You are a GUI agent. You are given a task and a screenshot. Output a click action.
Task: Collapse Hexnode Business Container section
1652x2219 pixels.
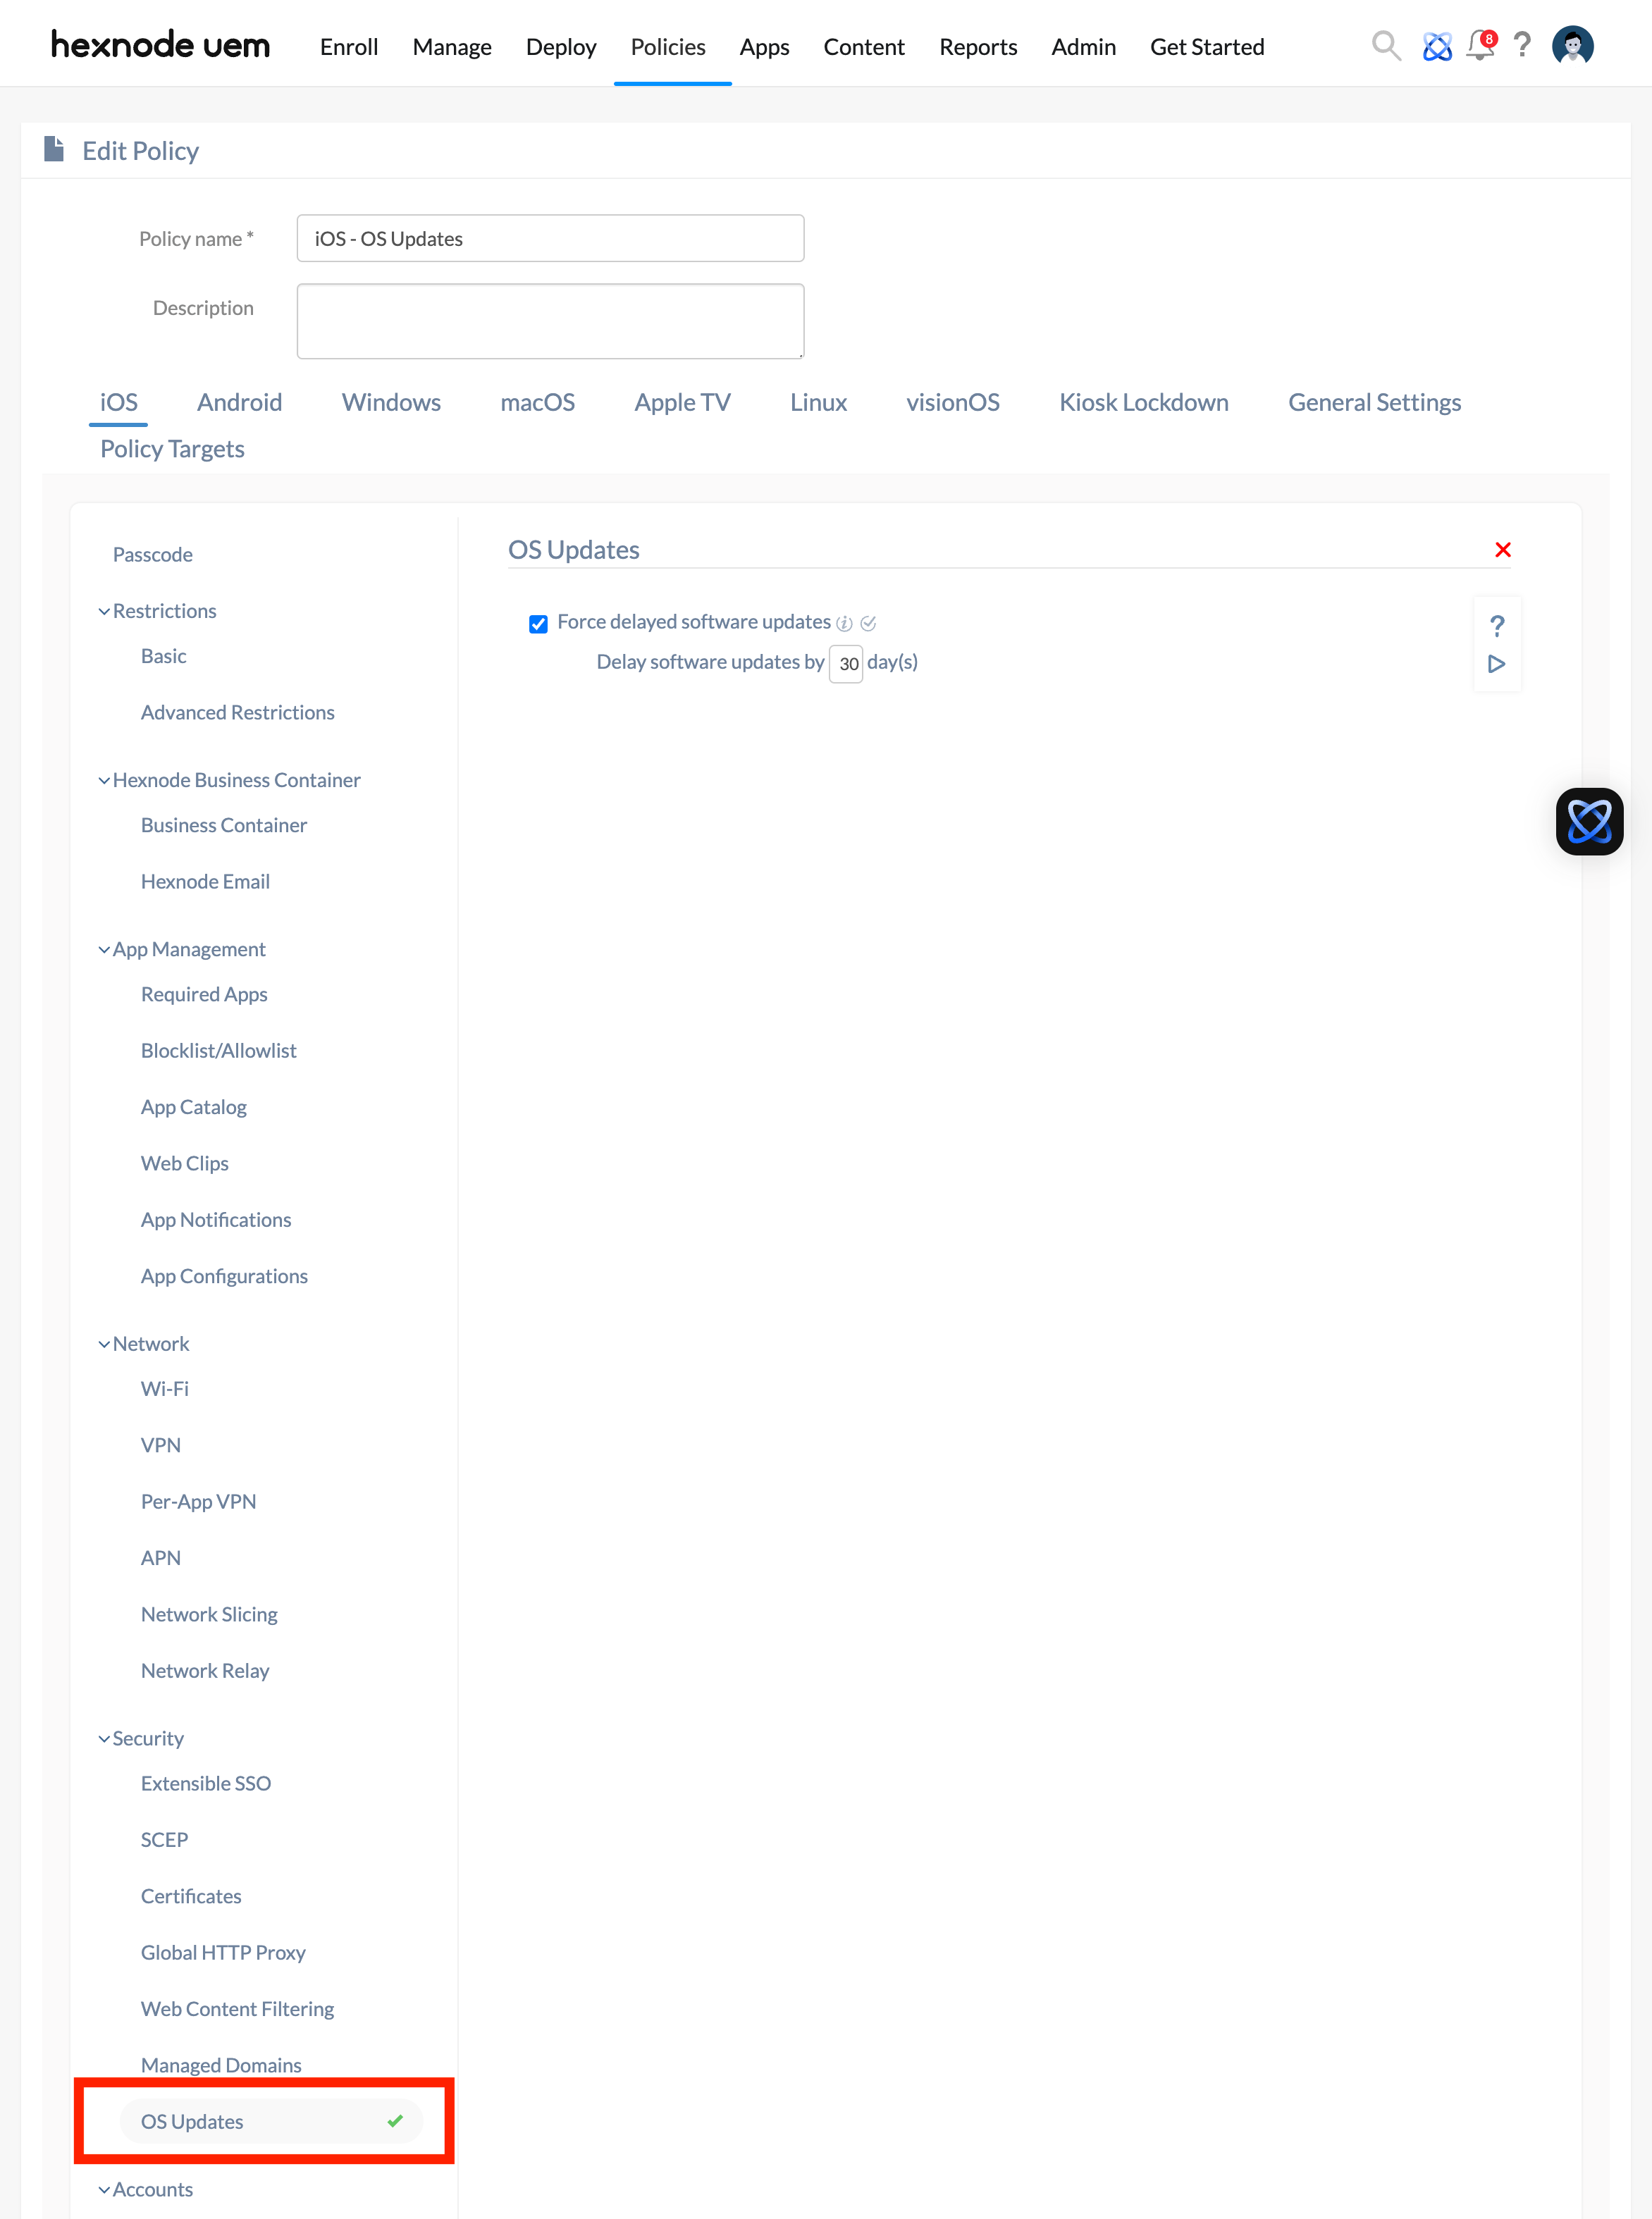[x=104, y=781]
